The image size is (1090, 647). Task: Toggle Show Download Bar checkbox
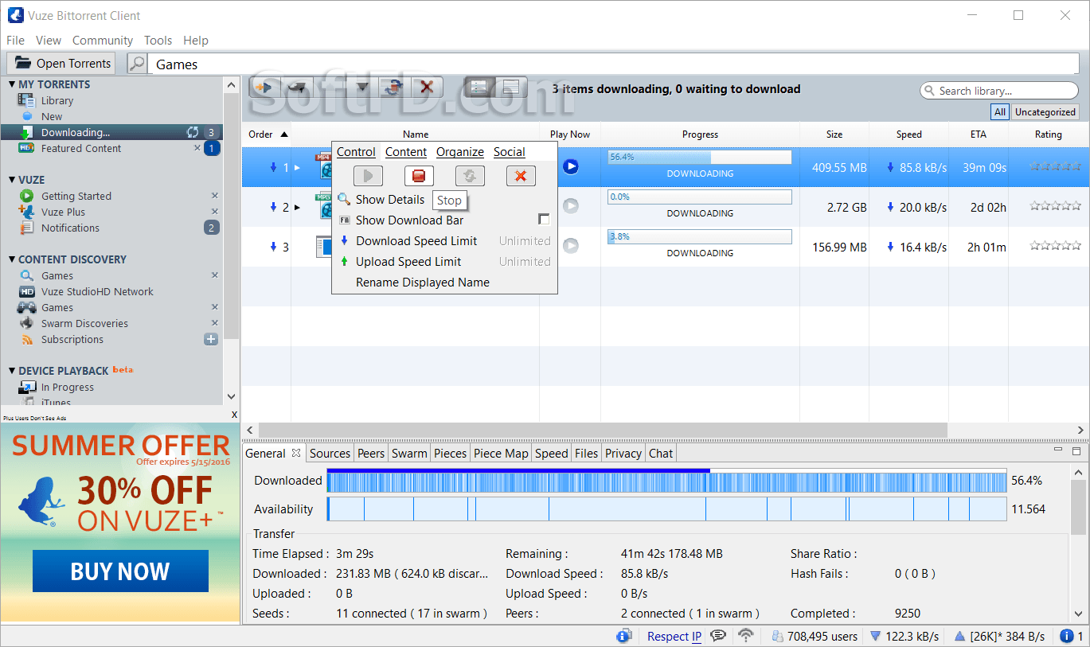[x=545, y=220]
